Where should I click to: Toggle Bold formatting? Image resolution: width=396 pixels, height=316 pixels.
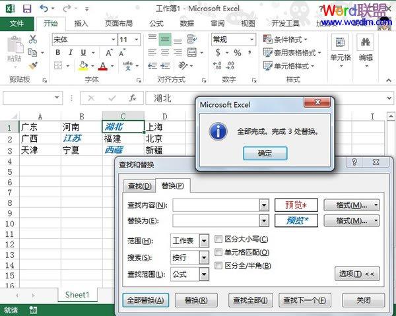click(x=58, y=53)
